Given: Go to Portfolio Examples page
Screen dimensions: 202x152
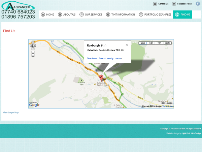Looking at the screenshot, I should coord(155,14).
